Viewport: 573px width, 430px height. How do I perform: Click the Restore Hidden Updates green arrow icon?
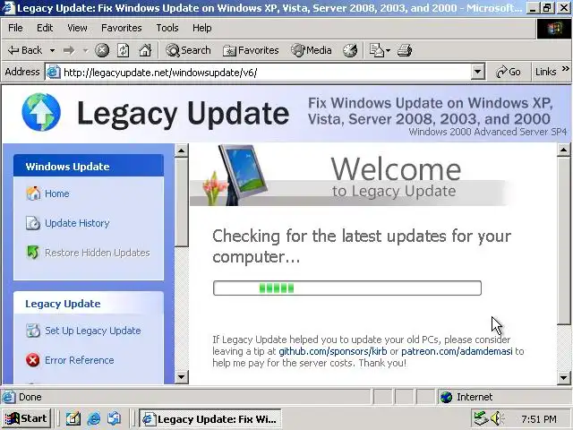33,253
